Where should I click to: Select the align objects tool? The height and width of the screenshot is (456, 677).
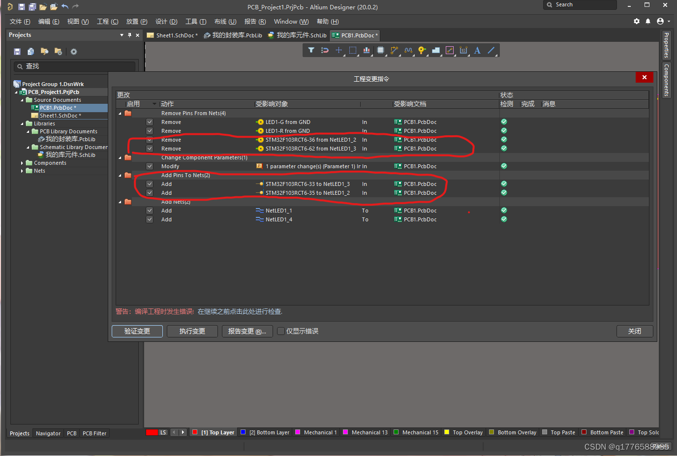point(367,50)
